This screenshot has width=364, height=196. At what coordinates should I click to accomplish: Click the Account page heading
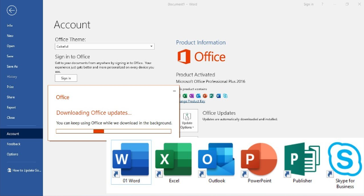pos(72,25)
